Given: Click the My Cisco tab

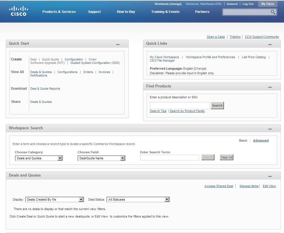Looking at the screenshot, I should point(267,4).
